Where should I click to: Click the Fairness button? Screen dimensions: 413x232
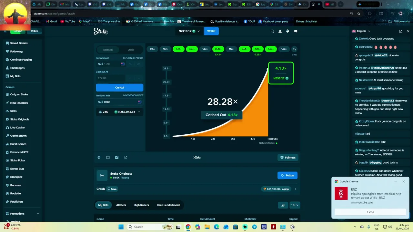pyautogui.click(x=287, y=158)
